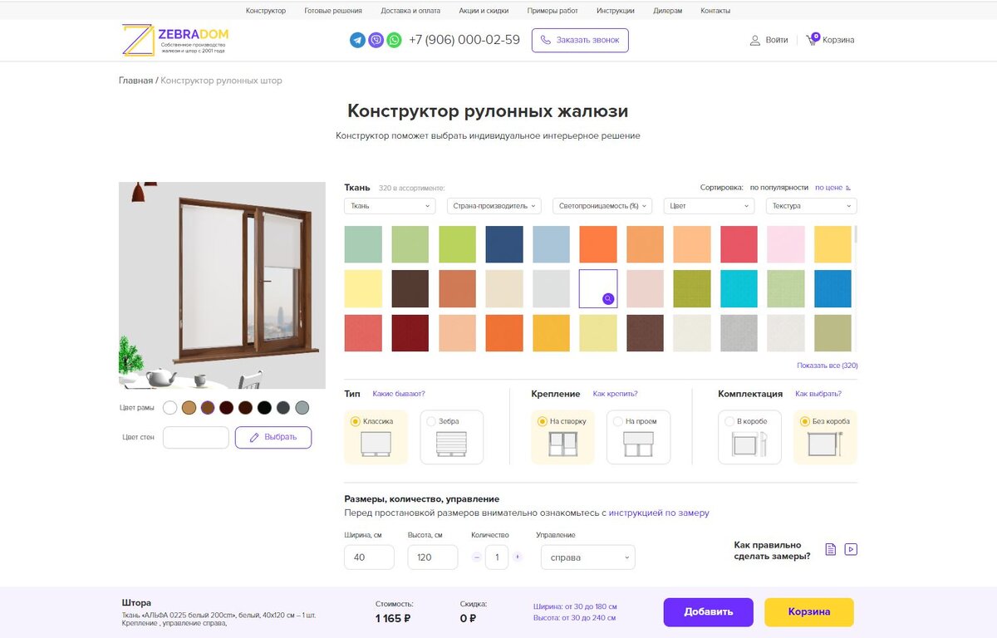997x638 pixels.
Task: Click the Ширина, см input field
Action: click(x=369, y=557)
